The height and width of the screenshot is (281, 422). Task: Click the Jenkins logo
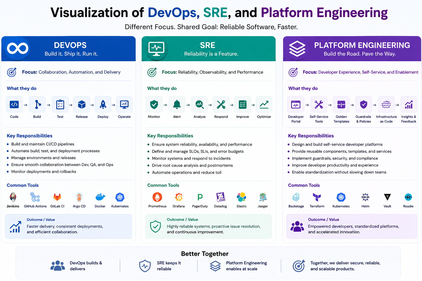coord(13,197)
